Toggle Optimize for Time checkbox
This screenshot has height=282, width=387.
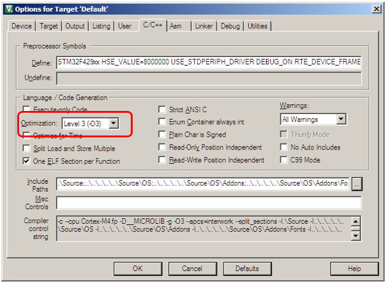pos(26,135)
